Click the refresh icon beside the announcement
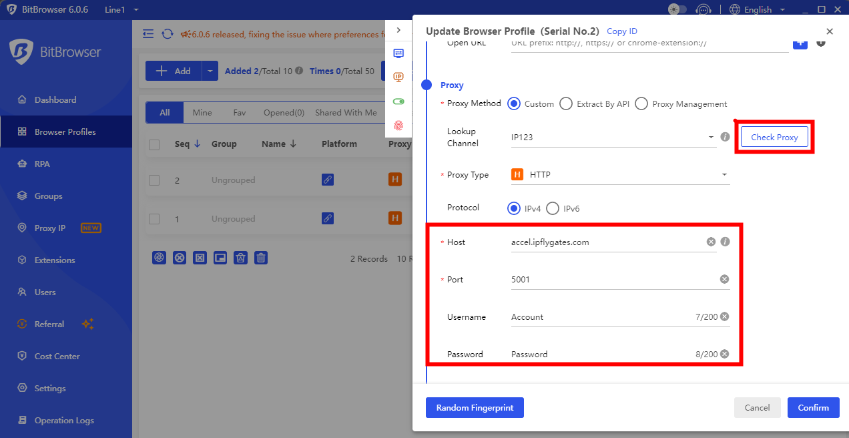The image size is (849, 438). (168, 33)
